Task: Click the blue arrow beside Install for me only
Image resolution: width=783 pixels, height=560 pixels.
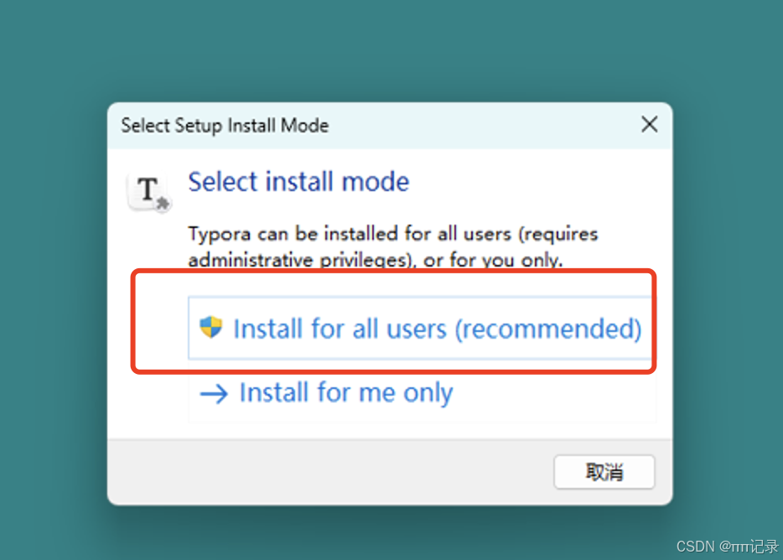Action: [214, 394]
